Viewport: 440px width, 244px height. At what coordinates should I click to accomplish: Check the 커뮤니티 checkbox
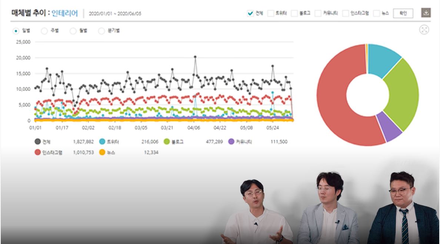click(x=318, y=13)
